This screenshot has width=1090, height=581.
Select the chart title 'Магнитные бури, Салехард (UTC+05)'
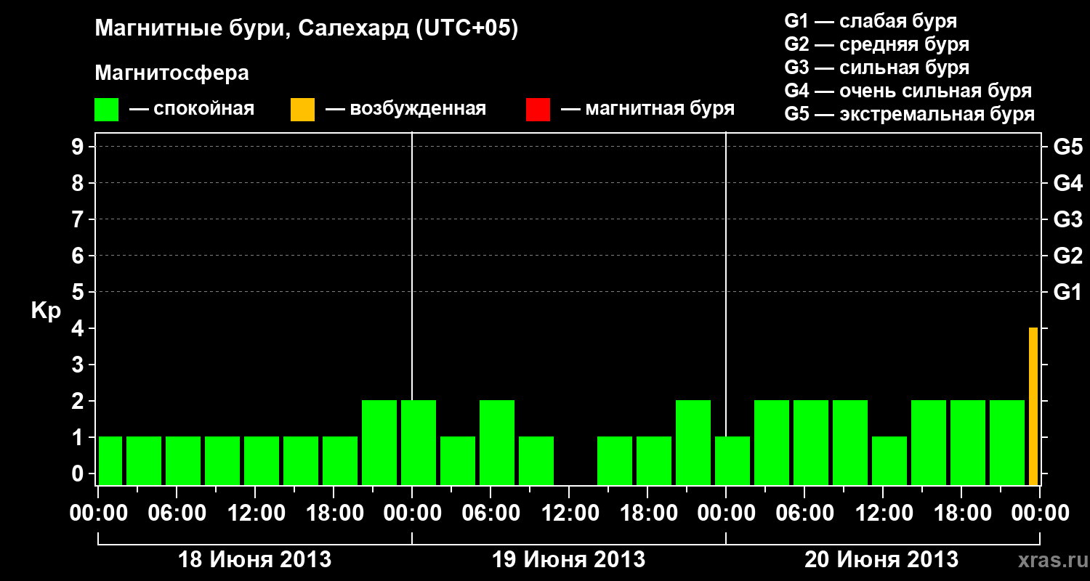click(x=307, y=29)
